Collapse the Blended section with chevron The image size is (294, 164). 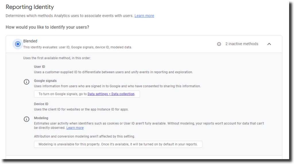pyautogui.click(x=269, y=44)
